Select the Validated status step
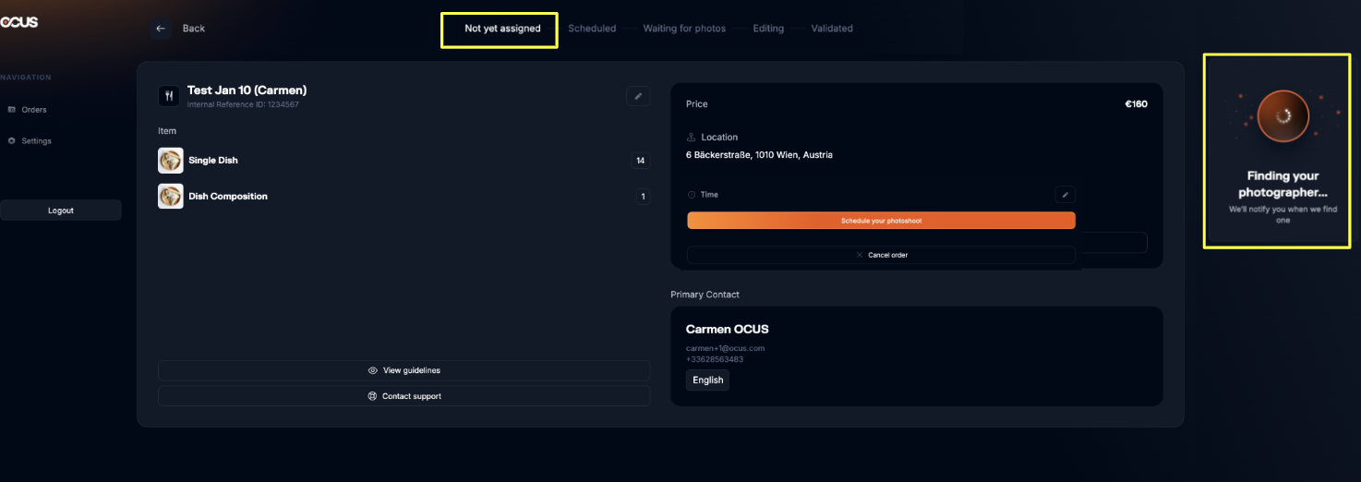Screen dimensions: 1361x482 832,29
